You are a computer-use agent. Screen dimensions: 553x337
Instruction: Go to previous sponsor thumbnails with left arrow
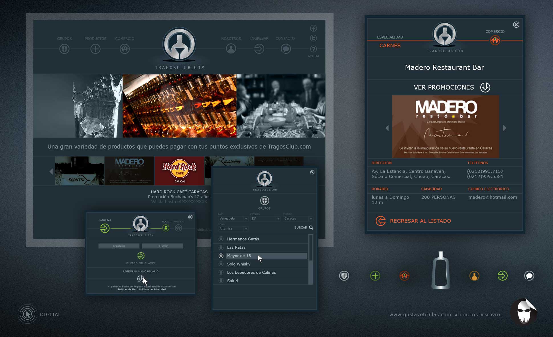(x=51, y=171)
